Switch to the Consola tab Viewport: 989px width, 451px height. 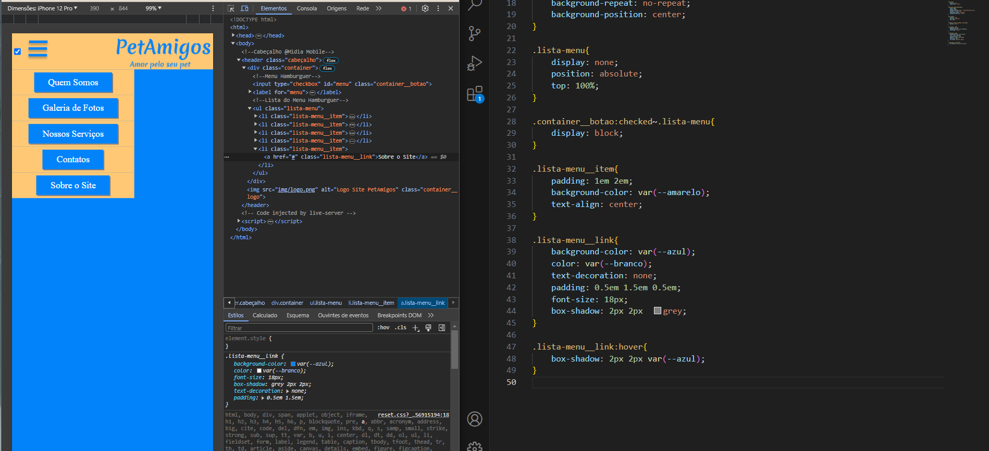point(306,8)
